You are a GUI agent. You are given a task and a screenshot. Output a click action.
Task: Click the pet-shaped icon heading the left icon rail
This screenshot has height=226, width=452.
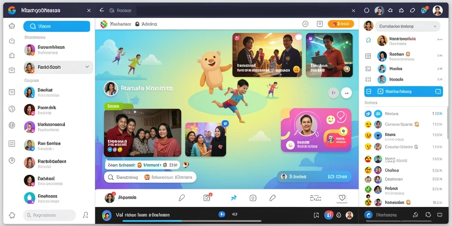[x=12, y=26]
